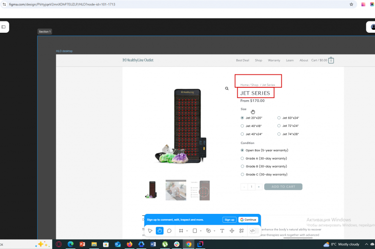The height and width of the screenshot is (249, 375).
Task: Expand the Pen tool dropdown arrow
Action: tap(214, 231)
